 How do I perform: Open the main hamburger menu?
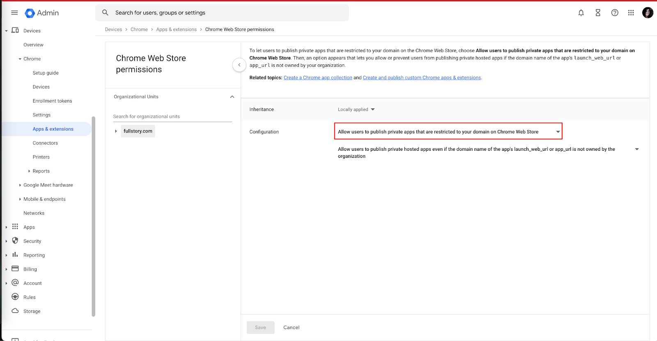click(14, 13)
